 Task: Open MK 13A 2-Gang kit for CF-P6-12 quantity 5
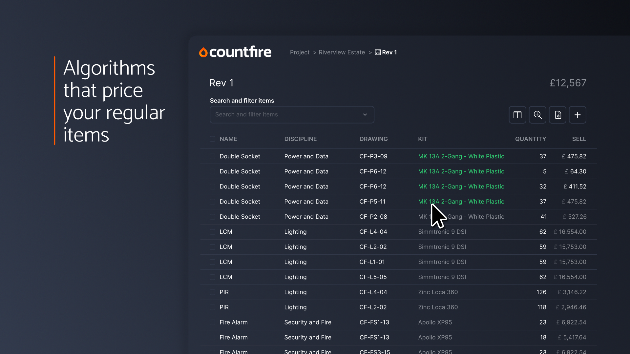(x=461, y=171)
